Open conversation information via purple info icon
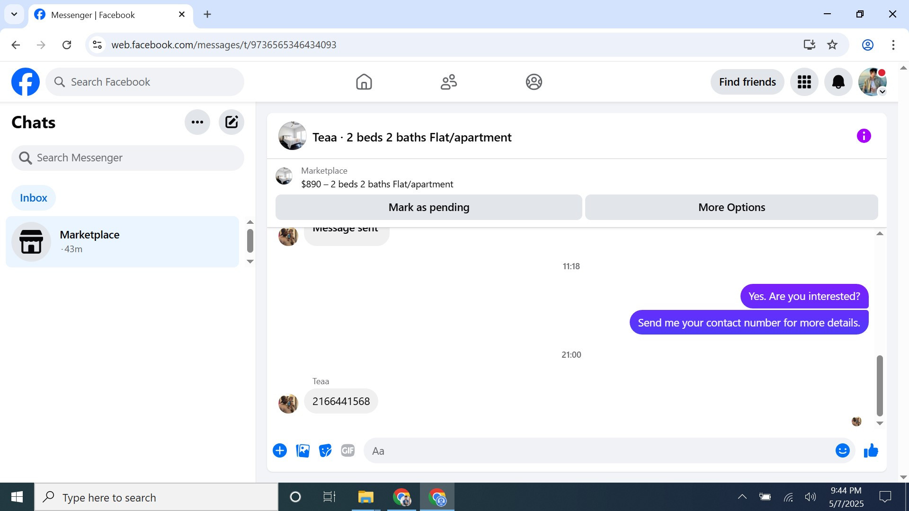The width and height of the screenshot is (909, 511). click(x=864, y=136)
